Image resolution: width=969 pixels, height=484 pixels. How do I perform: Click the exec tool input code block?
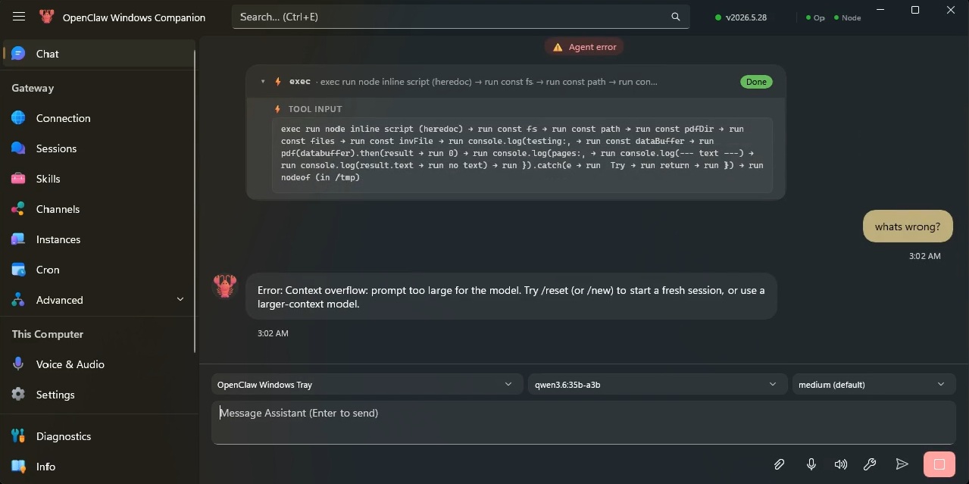(522, 154)
